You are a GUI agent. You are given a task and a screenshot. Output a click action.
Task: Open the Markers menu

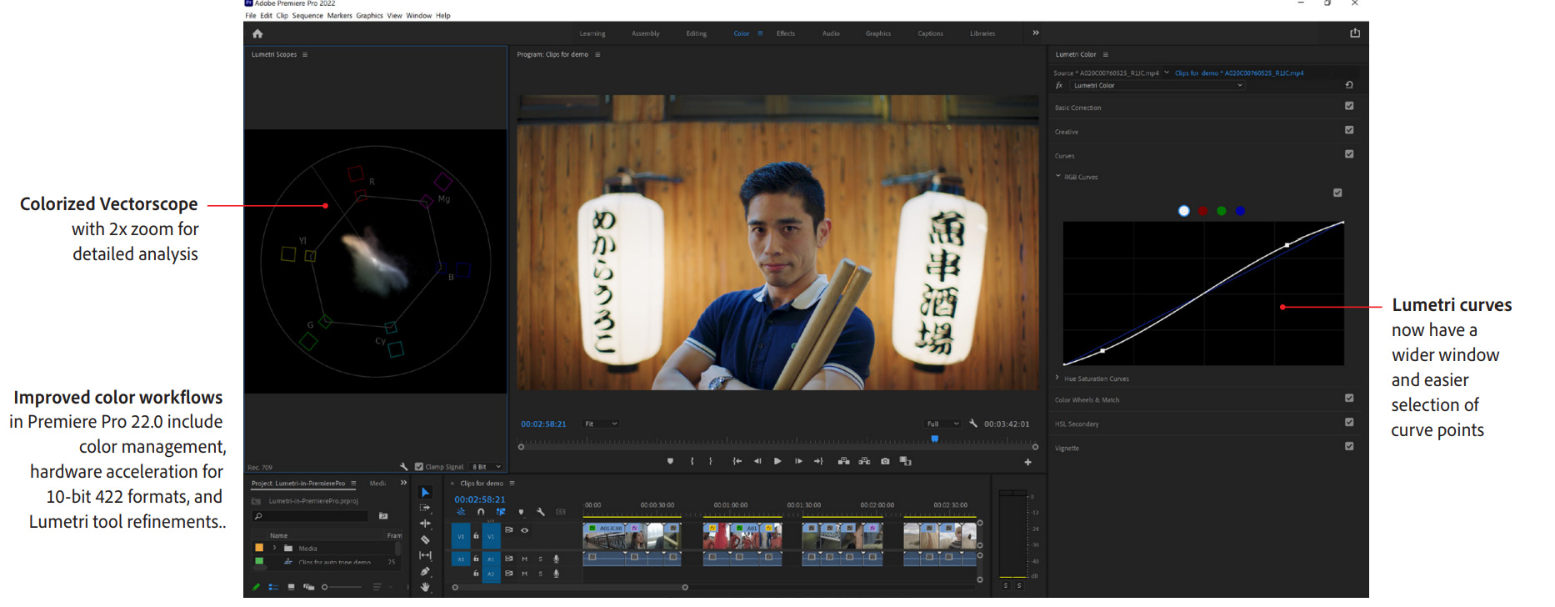[x=339, y=15]
